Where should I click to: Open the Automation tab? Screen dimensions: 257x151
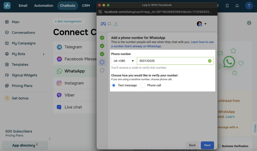(x=43, y=6)
